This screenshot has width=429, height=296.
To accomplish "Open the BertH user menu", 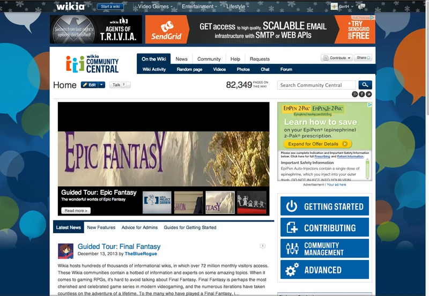I will (x=343, y=6).
